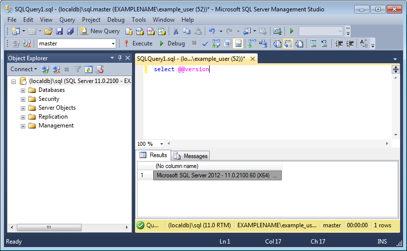Click the Object Explorer Refresh icon
The width and height of the screenshot is (407, 251).
click(89, 70)
